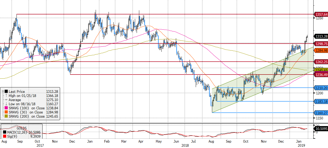
Task: Select the 'Last Price' legend label
Action: click(x=17, y=92)
